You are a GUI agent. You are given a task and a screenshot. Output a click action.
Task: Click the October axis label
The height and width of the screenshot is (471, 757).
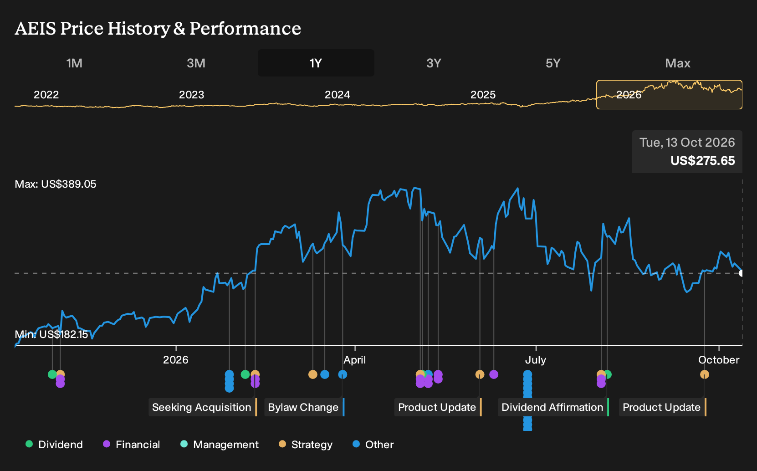pos(719,360)
